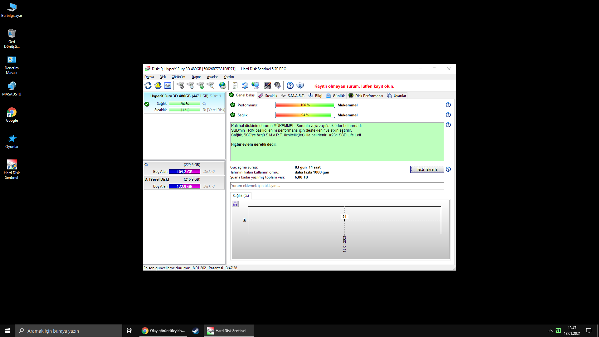Click the speaker sound toolbar icon
This screenshot has width=599, height=337.
277,85
